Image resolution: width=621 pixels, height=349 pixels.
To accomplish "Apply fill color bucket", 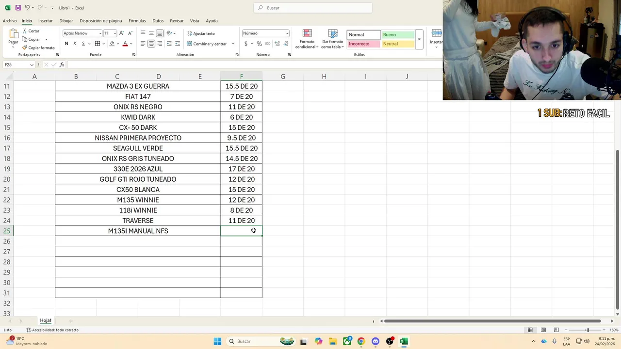I will 112,44.
